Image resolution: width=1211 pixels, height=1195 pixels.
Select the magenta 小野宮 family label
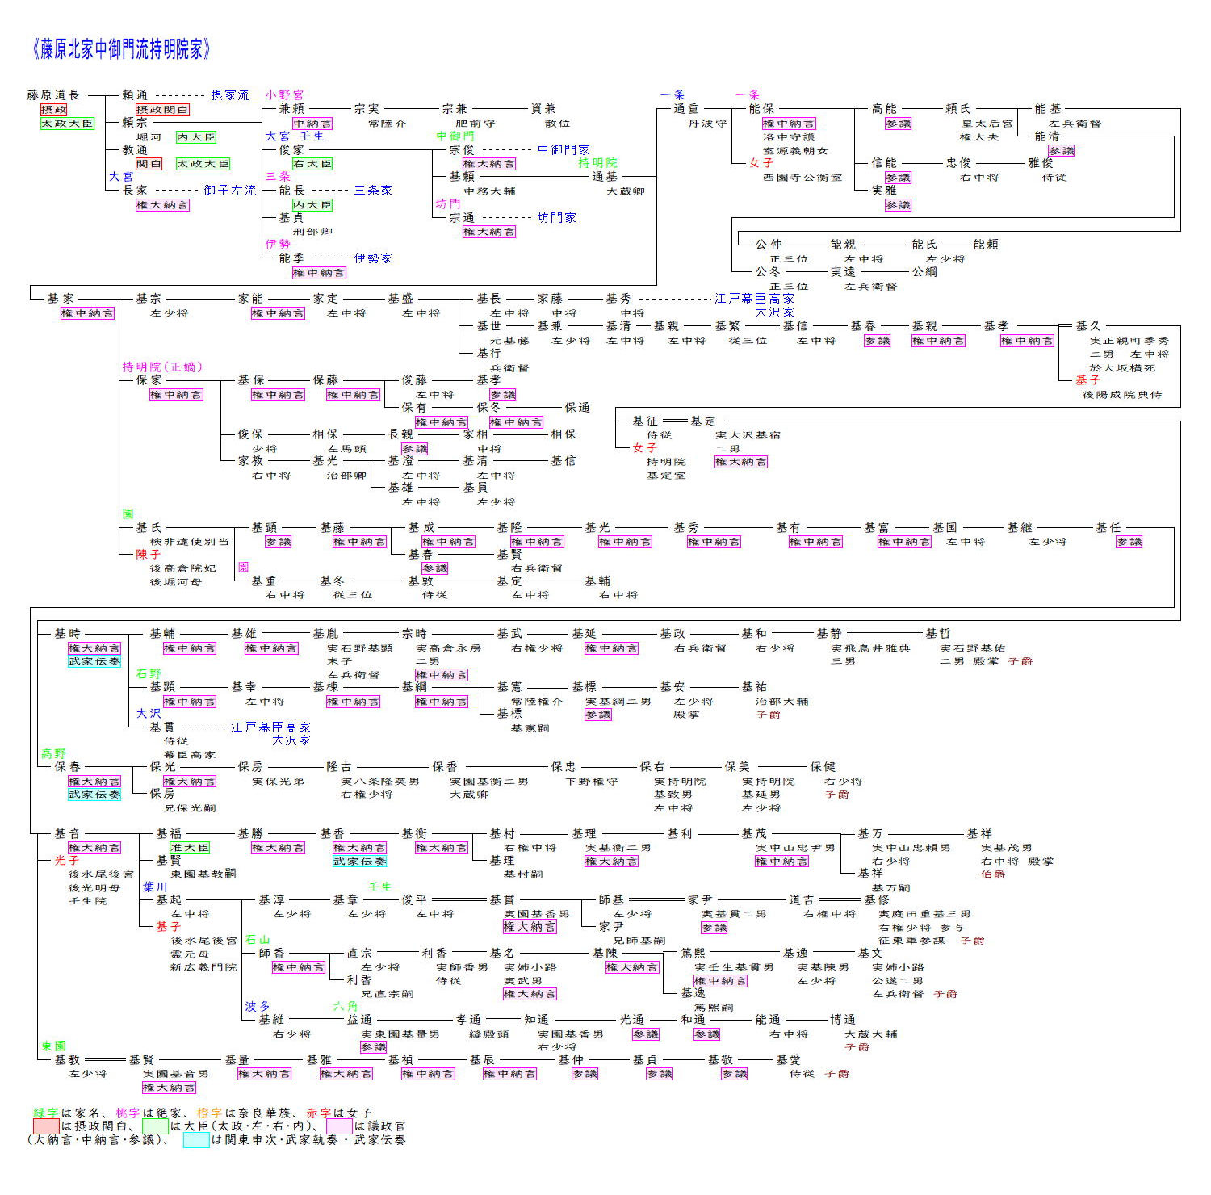coord(284,95)
